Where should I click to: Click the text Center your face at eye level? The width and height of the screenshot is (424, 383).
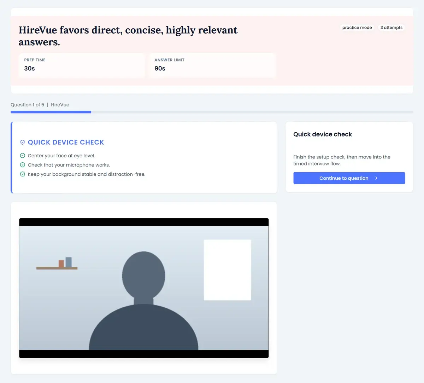click(x=61, y=156)
